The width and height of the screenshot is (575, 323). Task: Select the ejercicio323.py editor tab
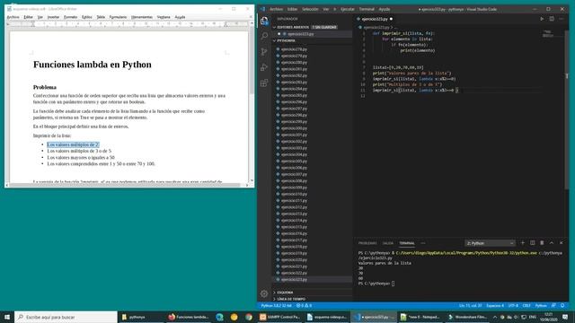[x=375, y=19]
